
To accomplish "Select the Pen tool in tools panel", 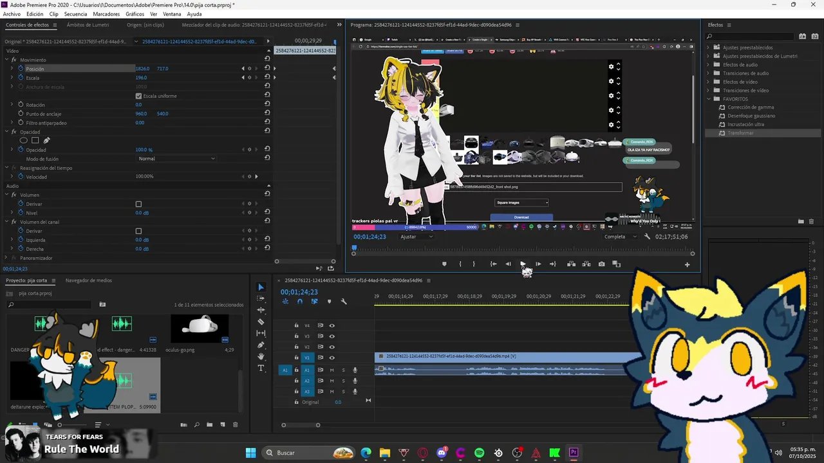I will pos(261,345).
